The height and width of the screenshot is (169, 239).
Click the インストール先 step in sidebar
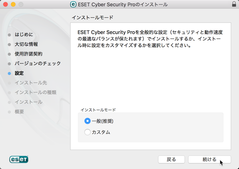point(31,83)
